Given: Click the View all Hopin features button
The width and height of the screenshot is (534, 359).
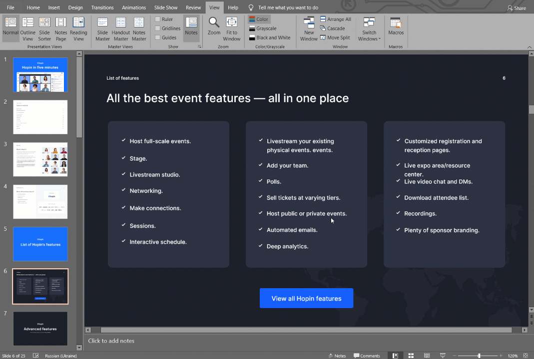Looking at the screenshot, I should tap(307, 298).
